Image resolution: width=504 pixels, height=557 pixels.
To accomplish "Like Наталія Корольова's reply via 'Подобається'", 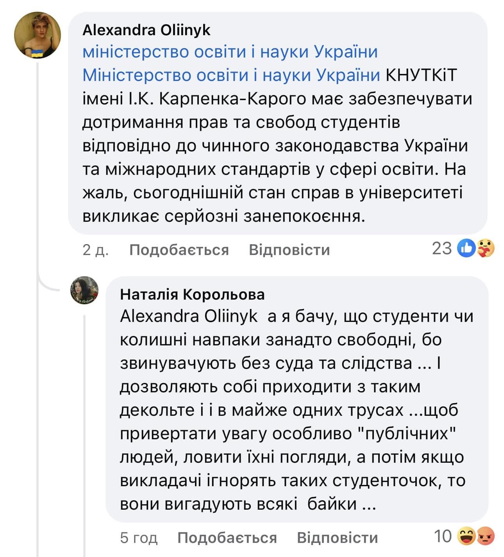I will tap(227, 538).
